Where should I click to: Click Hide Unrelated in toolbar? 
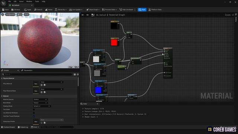click(x=126, y=10)
